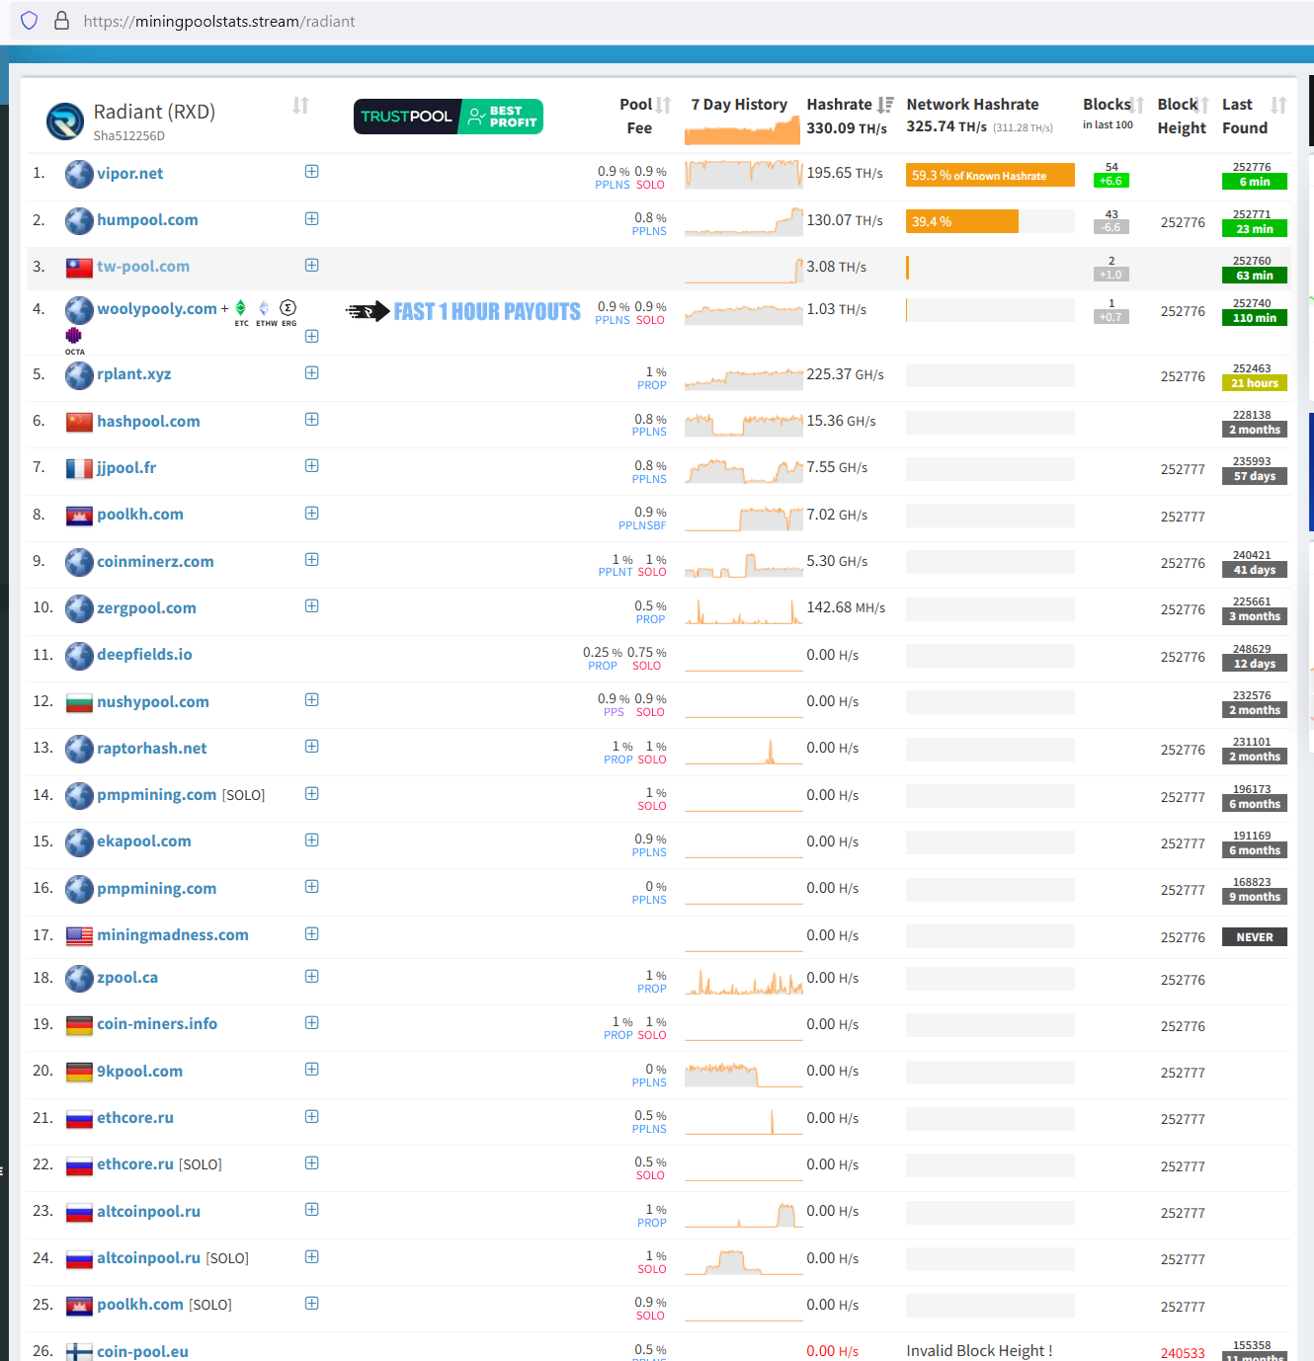The width and height of the screenshot is (1314, 1361).
Task: Click the sort arrows next to Radiant title
Action: pos(300,105)
